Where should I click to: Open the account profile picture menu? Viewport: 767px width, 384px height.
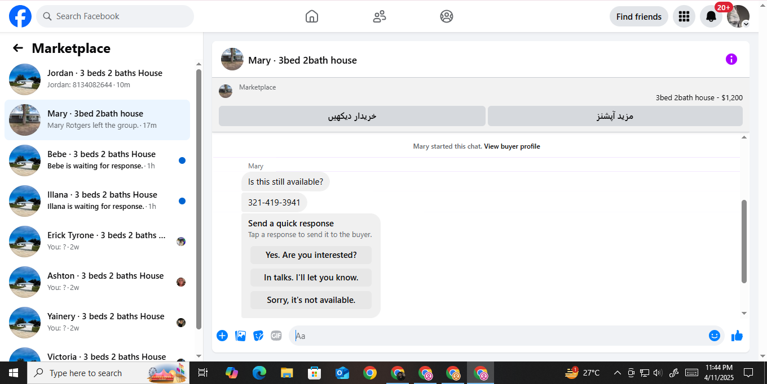pos(738,16)
